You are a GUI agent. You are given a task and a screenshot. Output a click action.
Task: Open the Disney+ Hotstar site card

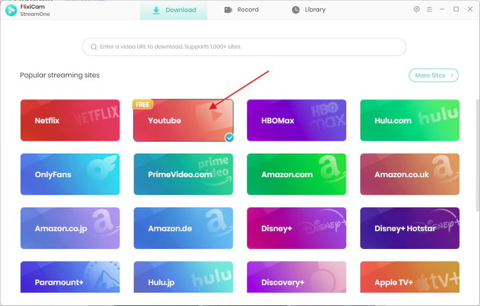(x=409, y=228)
